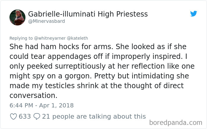Click the Twitter bird logo
This screenshot has height=129, width=207.
pyautogui.click(x=193, y=14)
